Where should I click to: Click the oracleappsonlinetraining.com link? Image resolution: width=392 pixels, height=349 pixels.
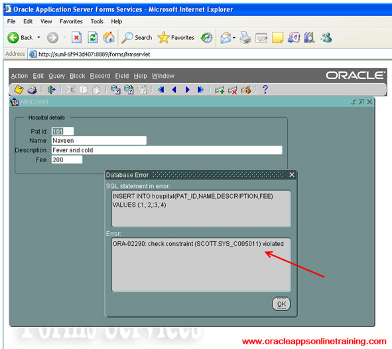pos(314,341)
